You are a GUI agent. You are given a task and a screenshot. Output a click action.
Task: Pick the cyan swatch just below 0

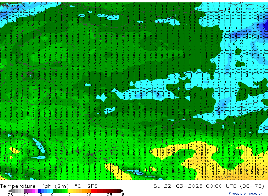pyautogui.click(x=51, y=191)
